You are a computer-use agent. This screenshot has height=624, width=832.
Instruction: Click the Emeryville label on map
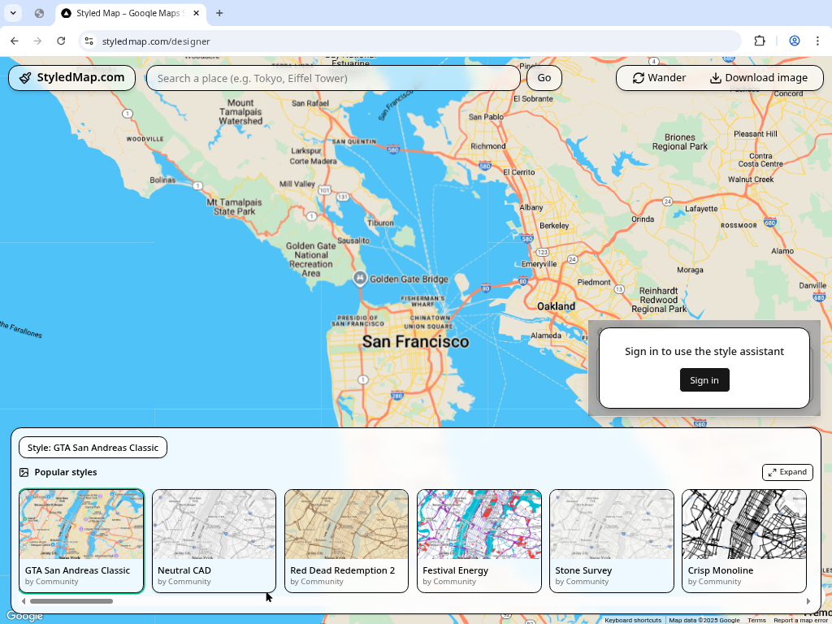[539, 264]
